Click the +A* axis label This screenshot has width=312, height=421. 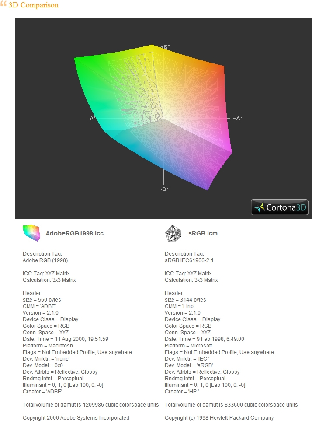pos(237,119)
